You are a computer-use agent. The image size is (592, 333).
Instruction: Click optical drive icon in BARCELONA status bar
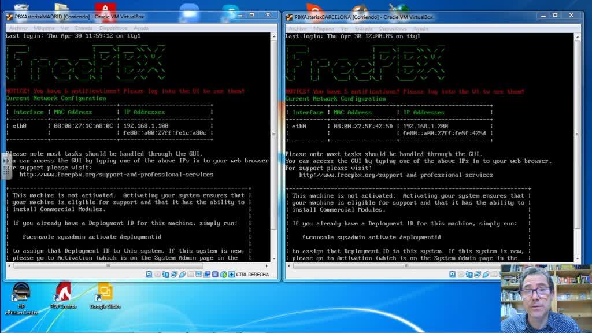(461, 275)
